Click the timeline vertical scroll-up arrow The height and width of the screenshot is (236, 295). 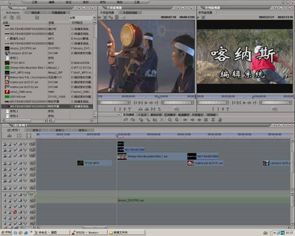tap(292, 140)
